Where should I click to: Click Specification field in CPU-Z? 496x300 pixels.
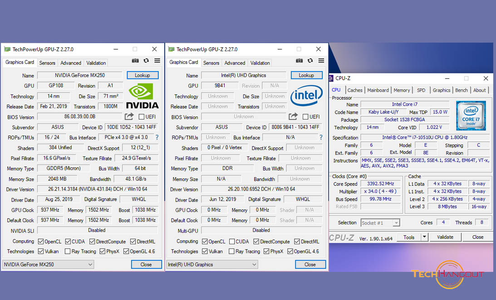[x=425, y=137]
